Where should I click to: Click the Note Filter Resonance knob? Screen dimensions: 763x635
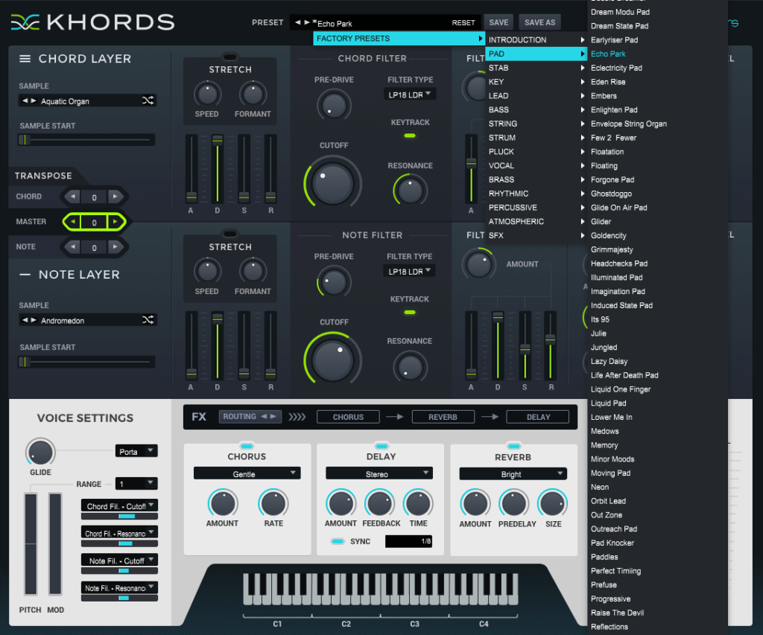(410, 367)
